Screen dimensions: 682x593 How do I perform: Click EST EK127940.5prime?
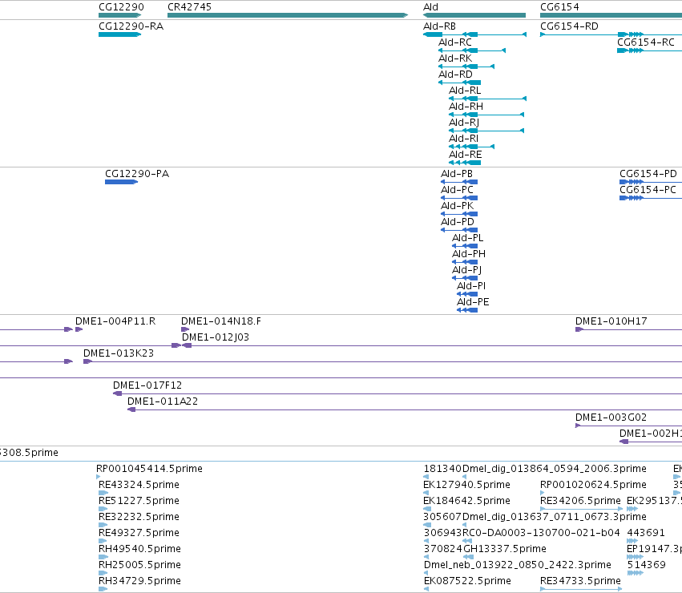point(466,485)
